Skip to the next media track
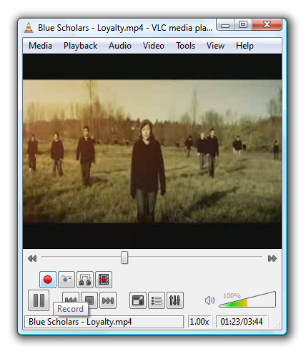Viewport: 306px width, 359px height. pyautogui.click(x=108, y=300)
